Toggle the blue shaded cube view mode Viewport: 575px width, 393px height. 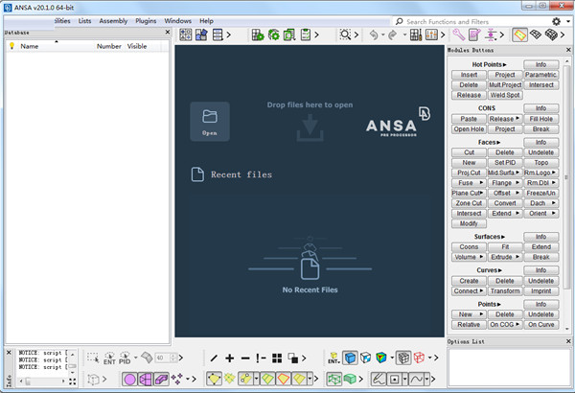pyautogui.click(x=350, y=358)
